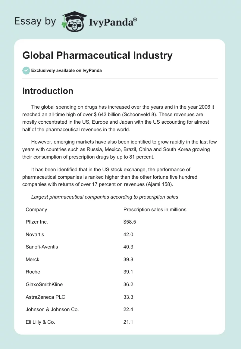Click the "Company" column header

click(x=36, y=209)
